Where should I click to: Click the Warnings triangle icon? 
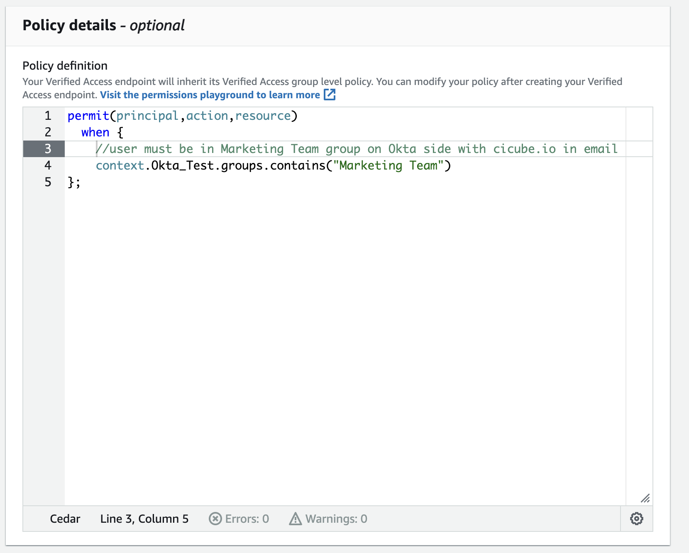coord(295,519)
